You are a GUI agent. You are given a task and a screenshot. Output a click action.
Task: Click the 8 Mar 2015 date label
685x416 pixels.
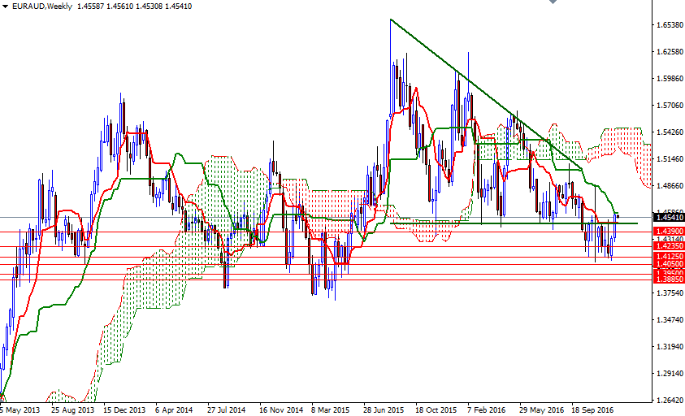330,409
